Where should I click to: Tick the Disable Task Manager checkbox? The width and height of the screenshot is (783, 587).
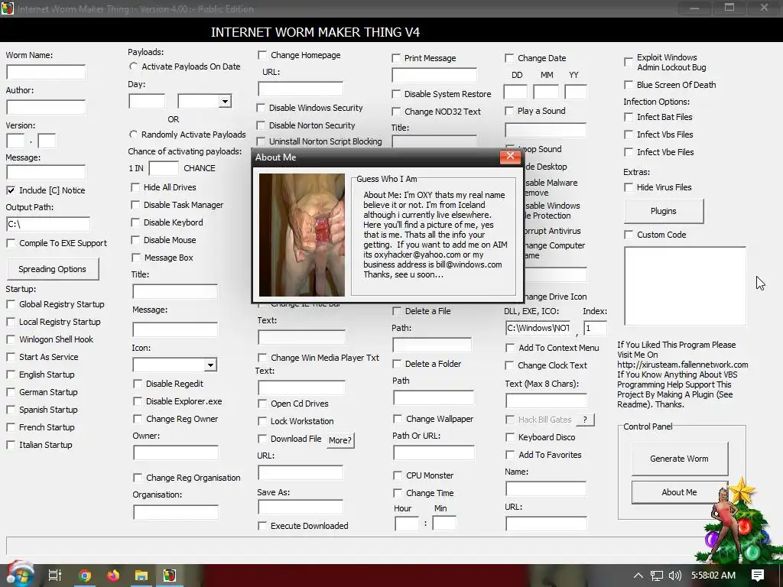pos(135,205)
